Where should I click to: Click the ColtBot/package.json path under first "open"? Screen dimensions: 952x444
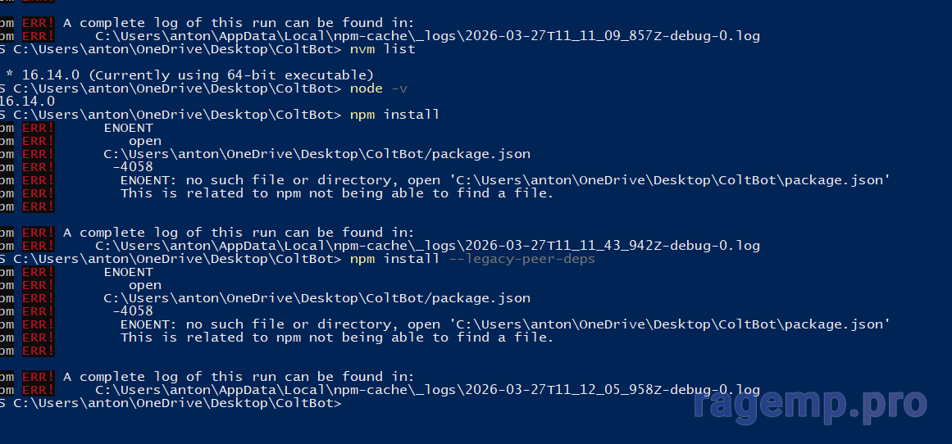[317, 154]
